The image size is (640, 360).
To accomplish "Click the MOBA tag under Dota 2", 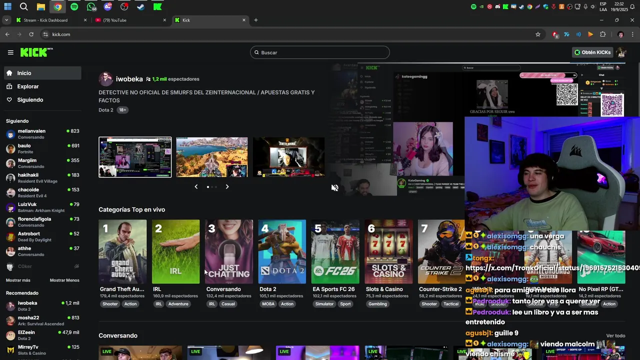I will (x=268, y=304).
